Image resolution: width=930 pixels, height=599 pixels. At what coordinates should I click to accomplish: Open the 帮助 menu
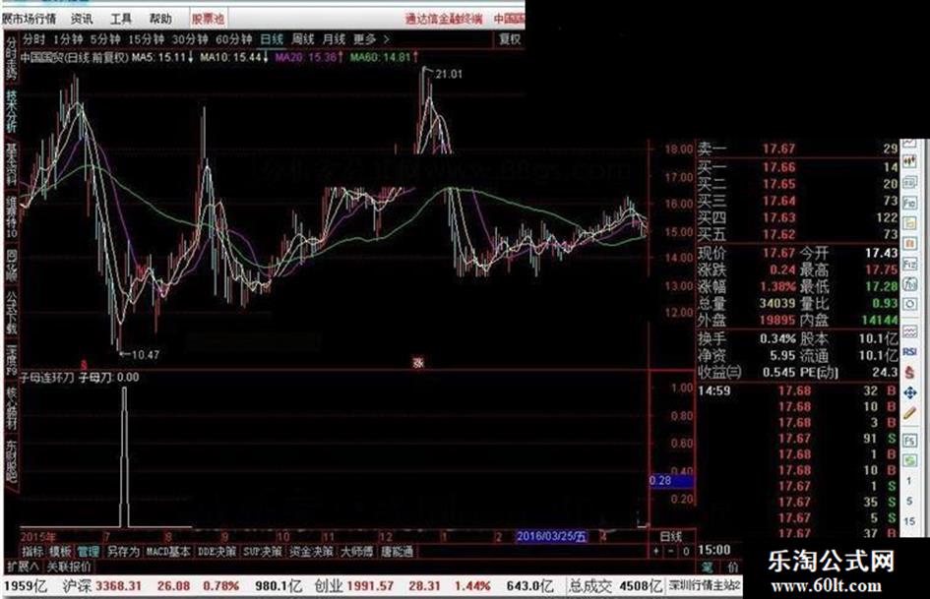pos(160,19)
